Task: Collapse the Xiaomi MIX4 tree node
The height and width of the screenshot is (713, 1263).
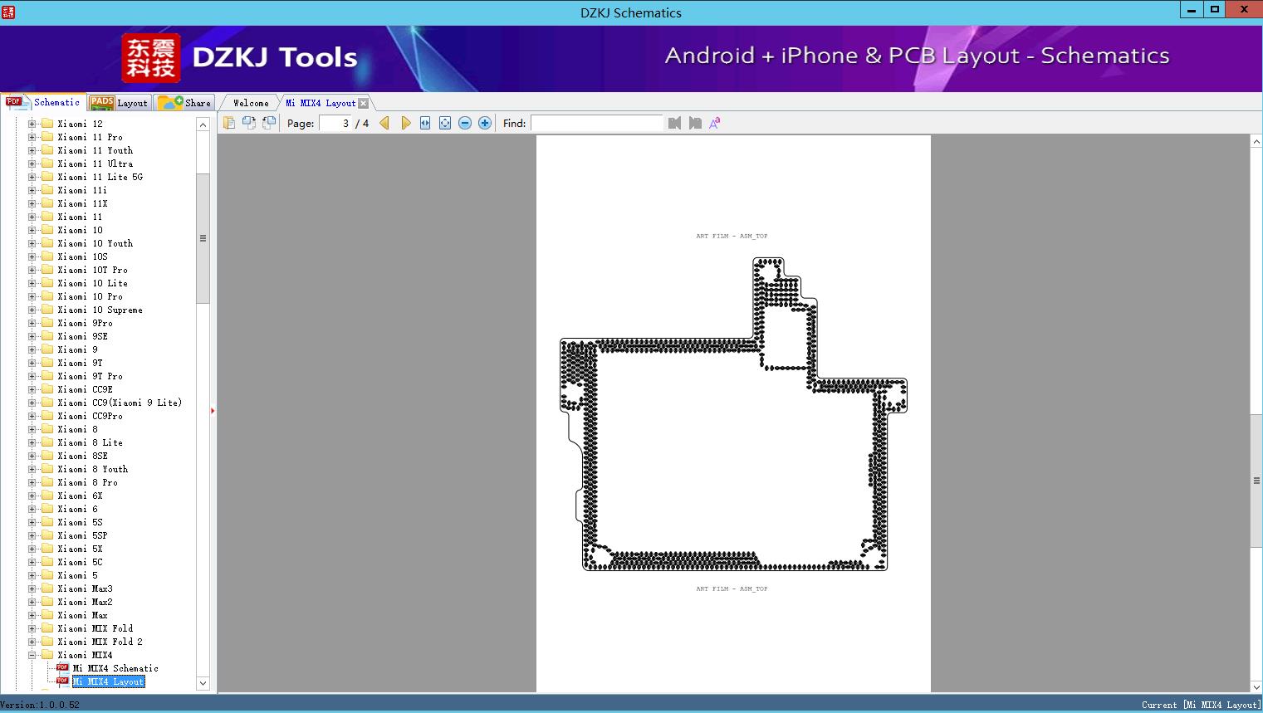Action: click(x=32, y=655)
